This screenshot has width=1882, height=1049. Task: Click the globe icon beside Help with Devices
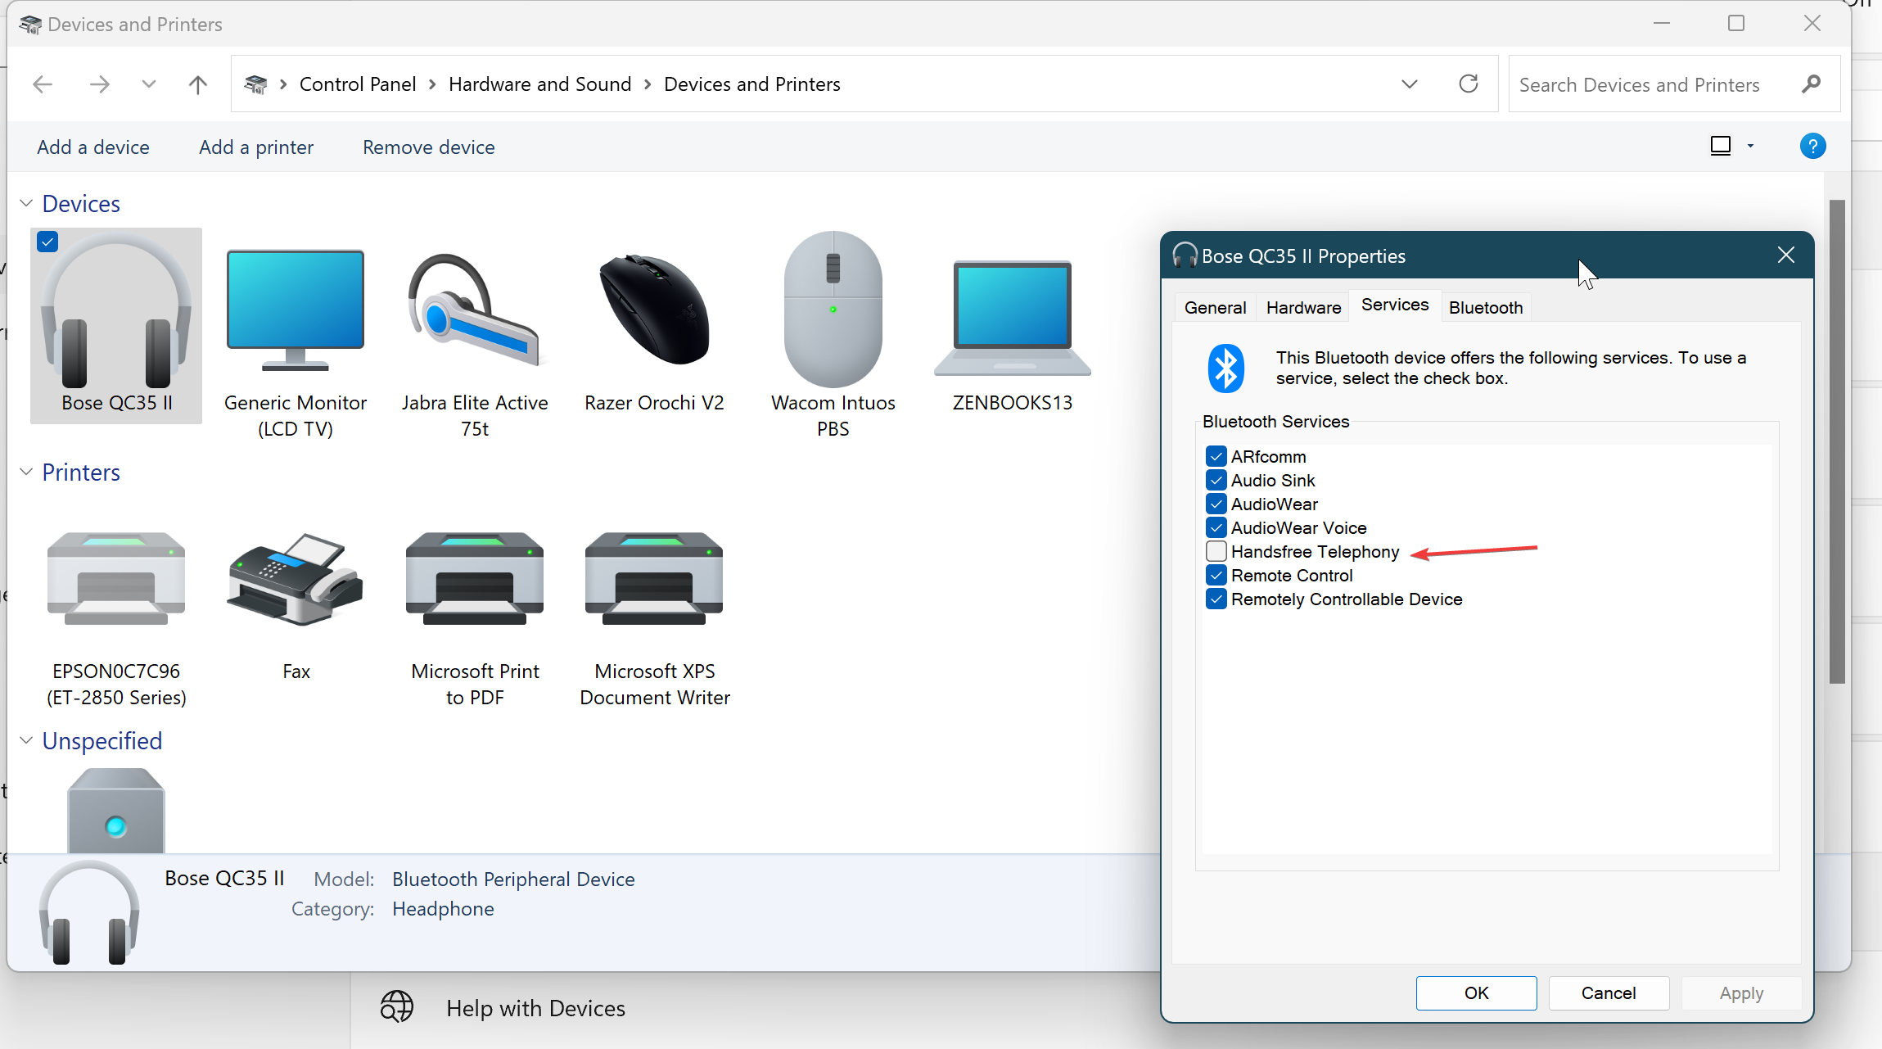(397, 1006)
